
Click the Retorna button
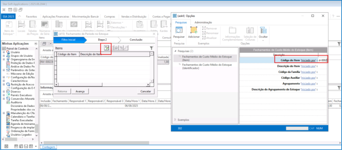pos(63,92)
